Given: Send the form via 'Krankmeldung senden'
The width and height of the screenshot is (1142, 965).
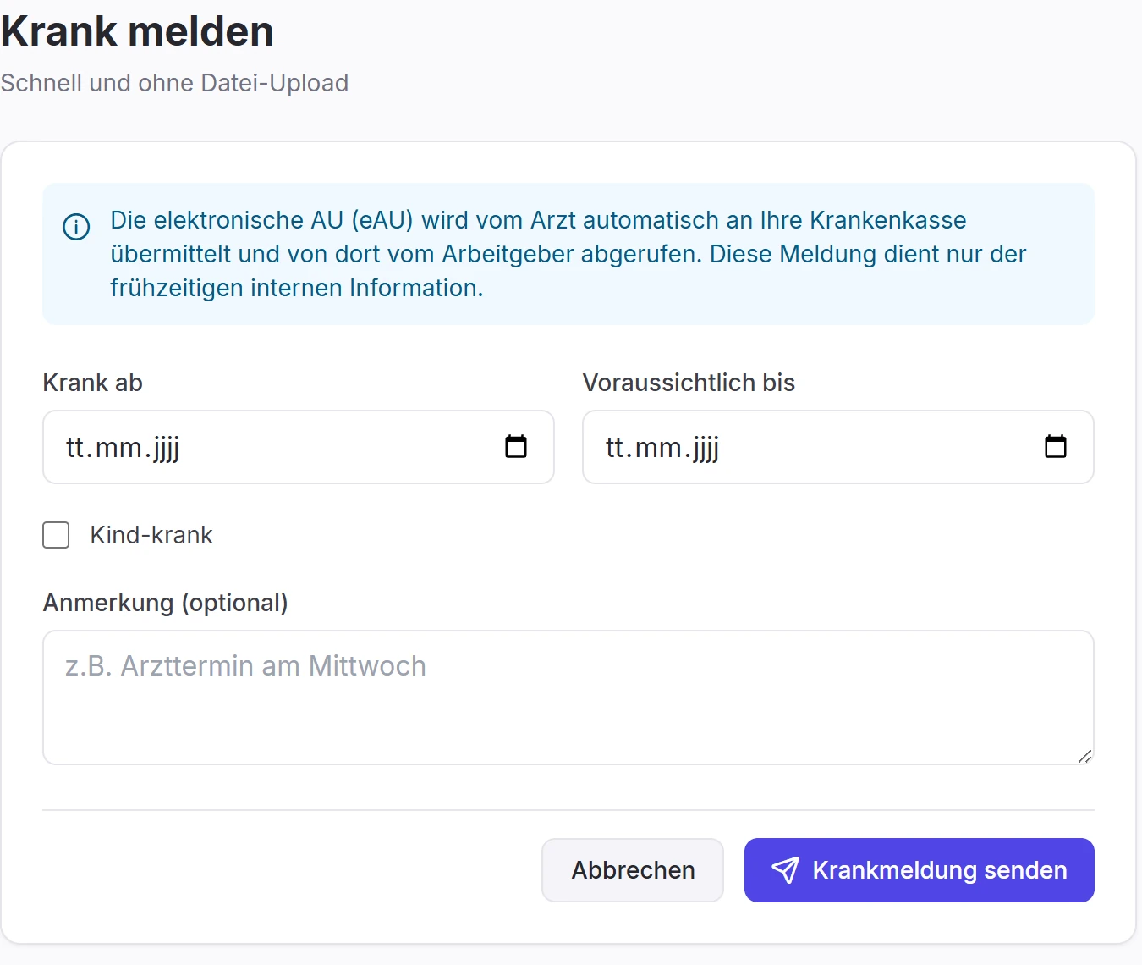Looking at the screenshot, I should coord(920,870).
